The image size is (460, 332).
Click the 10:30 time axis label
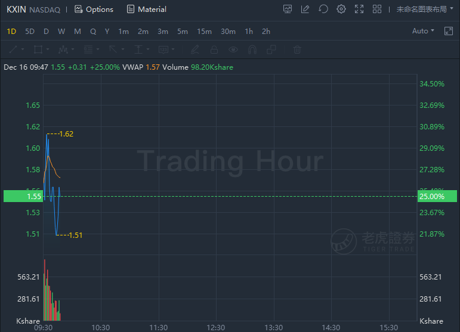point(101,327)
